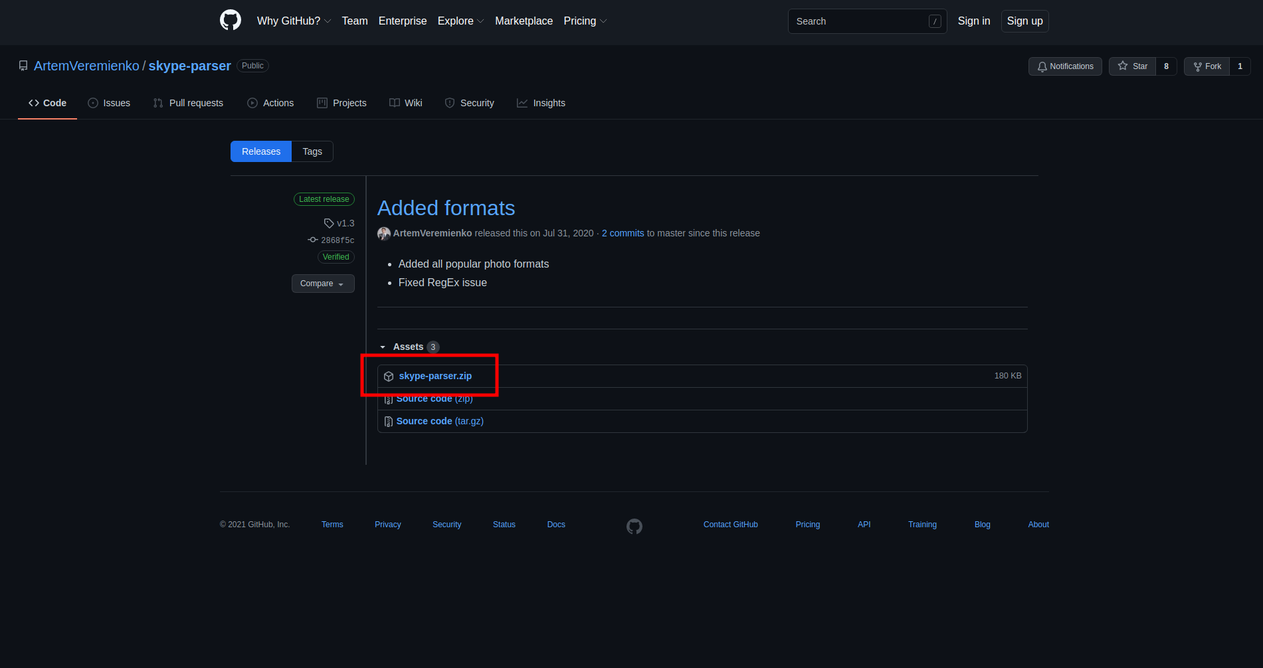Image resolution: width=1263 pixels, height=668 pixels.
Task: Star the skype-parser repository
Action: 1133,66
